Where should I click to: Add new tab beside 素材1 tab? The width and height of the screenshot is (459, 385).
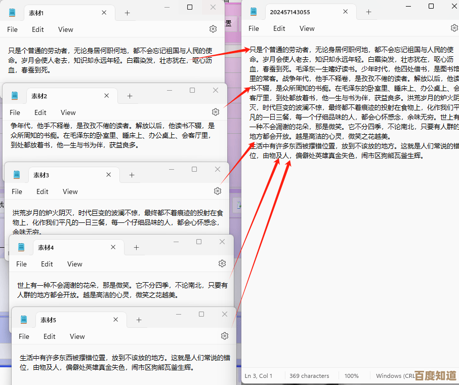pyautogui.click(x=127, y=13)
